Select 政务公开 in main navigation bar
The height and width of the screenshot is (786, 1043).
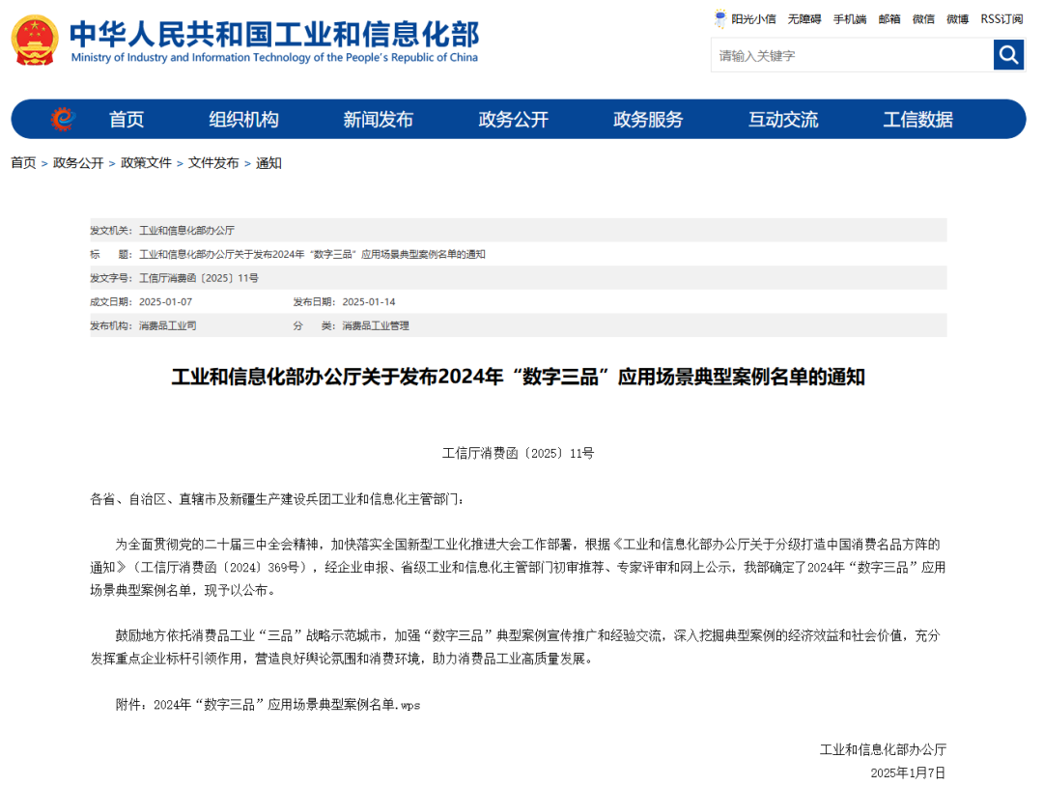513,120
